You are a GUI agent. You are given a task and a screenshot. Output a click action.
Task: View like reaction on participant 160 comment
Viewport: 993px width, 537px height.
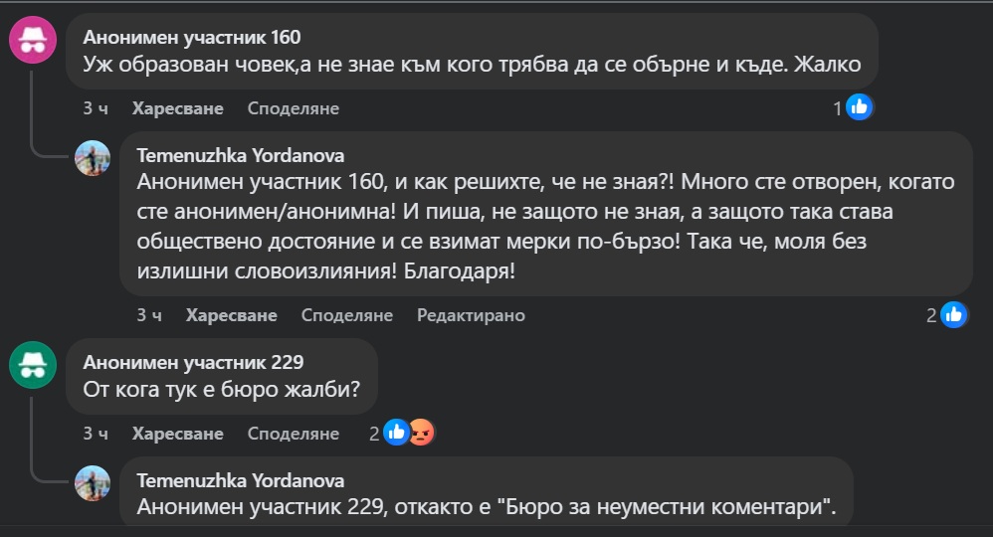[860, 107]
